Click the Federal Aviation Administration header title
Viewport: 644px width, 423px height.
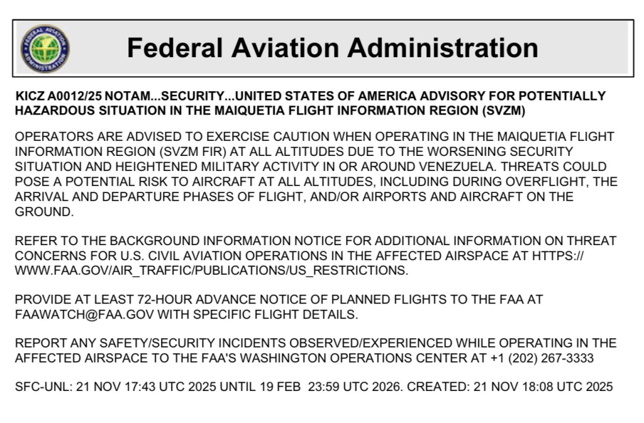coord(332,48)
